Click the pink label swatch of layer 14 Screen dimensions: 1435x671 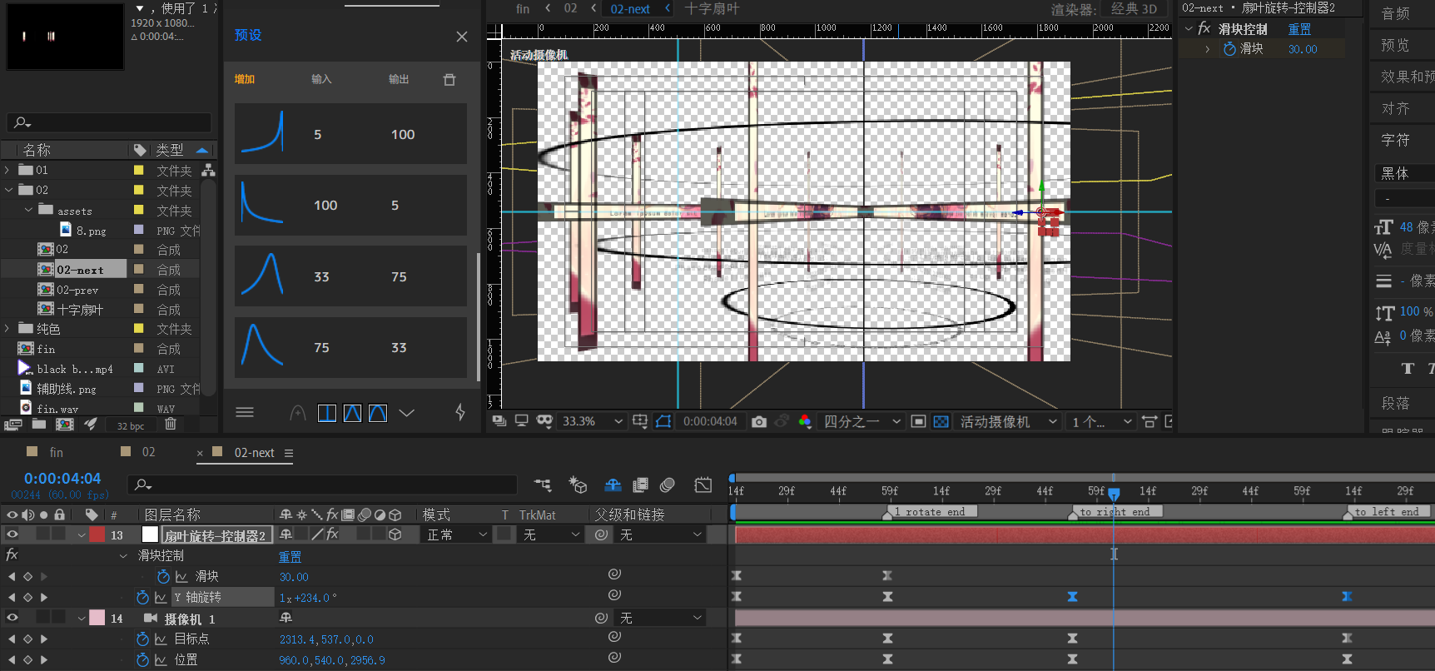[x=97, y=618]
